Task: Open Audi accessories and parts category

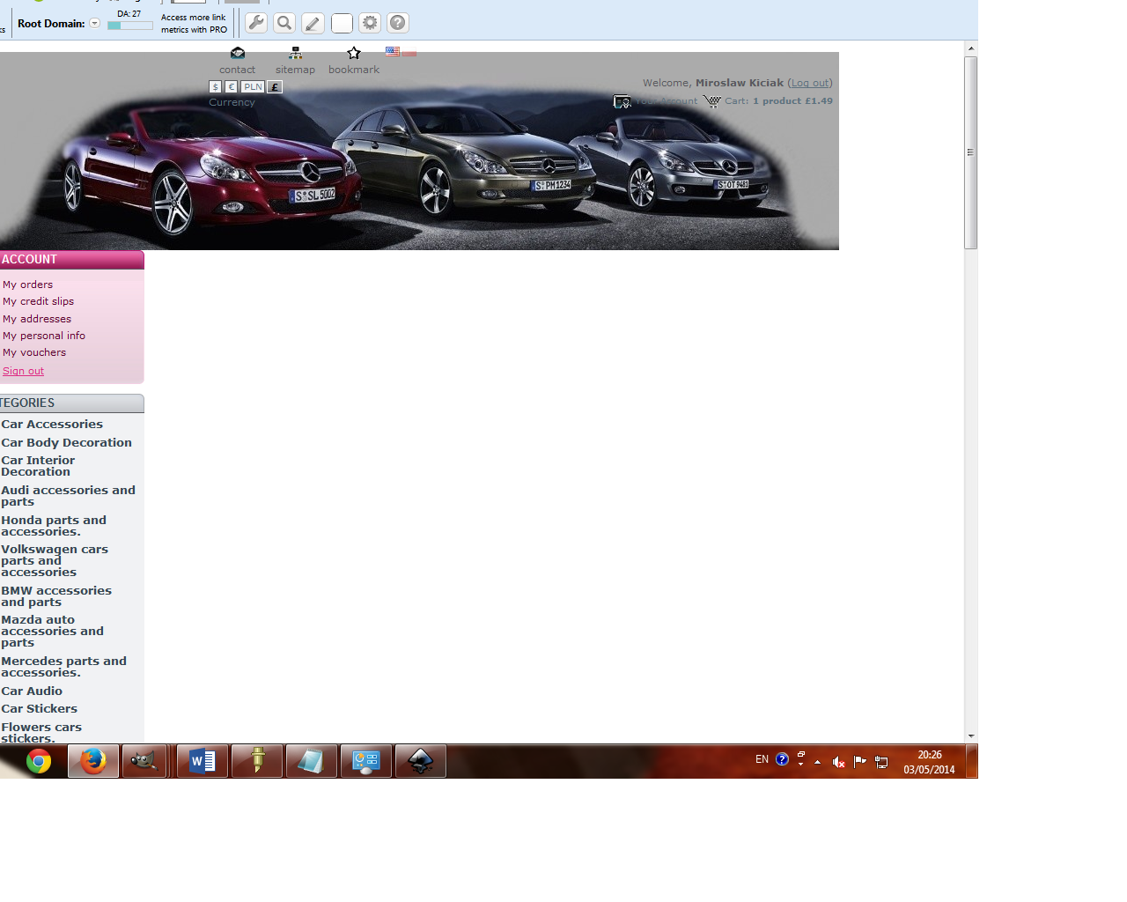Action: click(68, 496)
